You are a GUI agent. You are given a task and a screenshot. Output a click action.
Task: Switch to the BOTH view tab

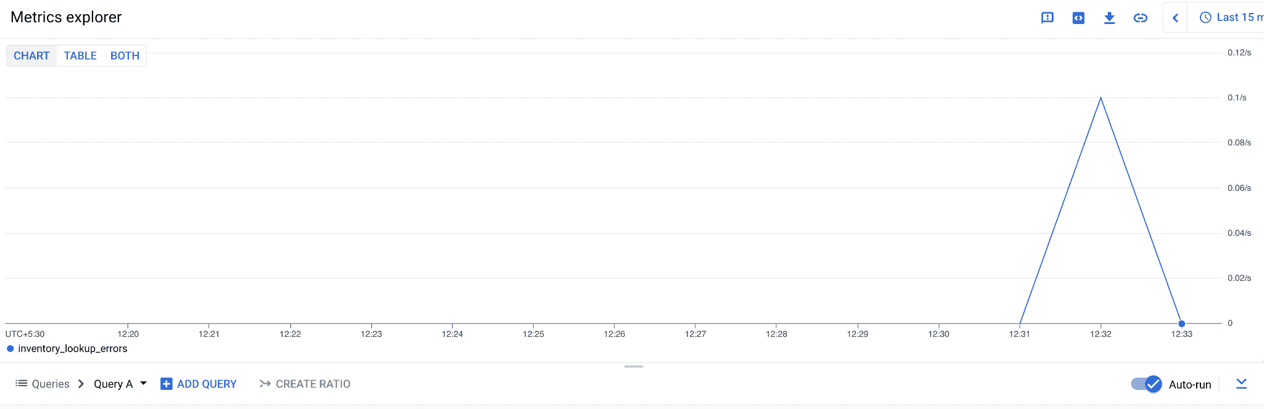tap(125, 55)
